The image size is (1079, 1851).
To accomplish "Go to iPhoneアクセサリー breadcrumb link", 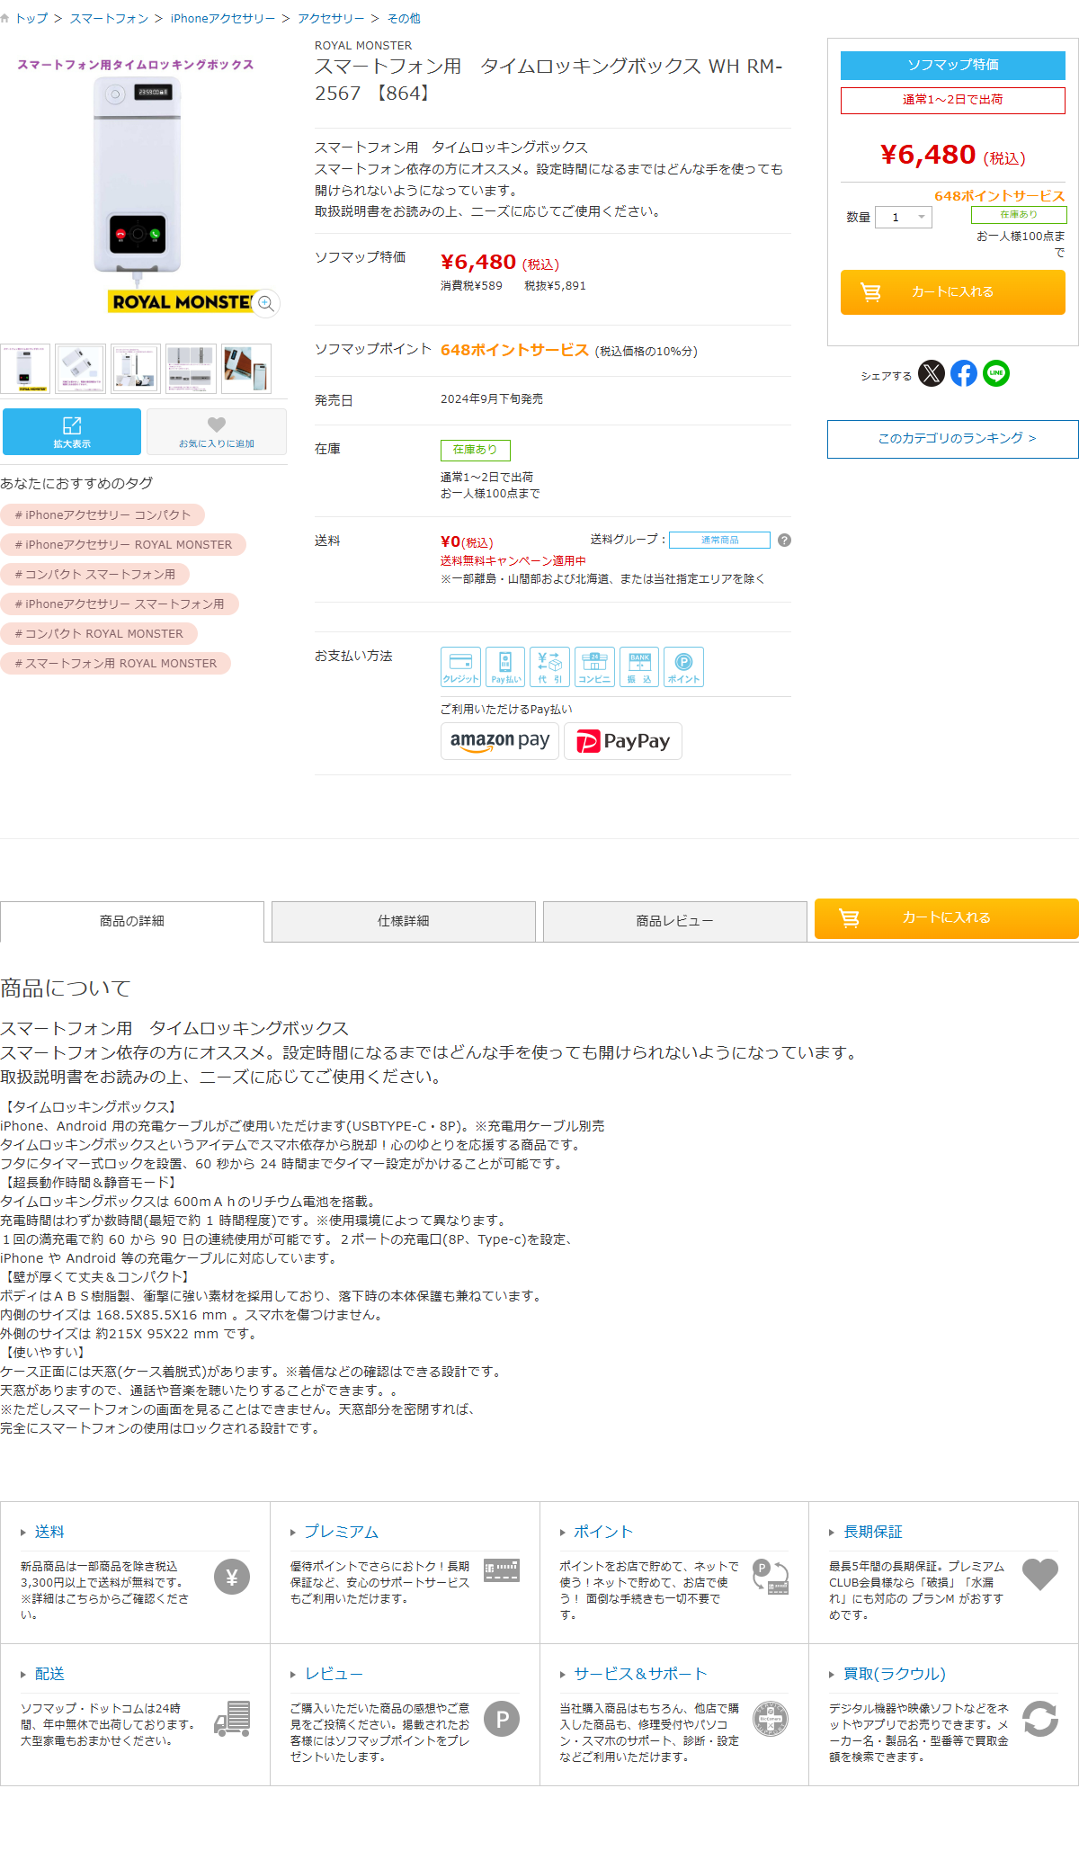I will click(x=223, y=18).
